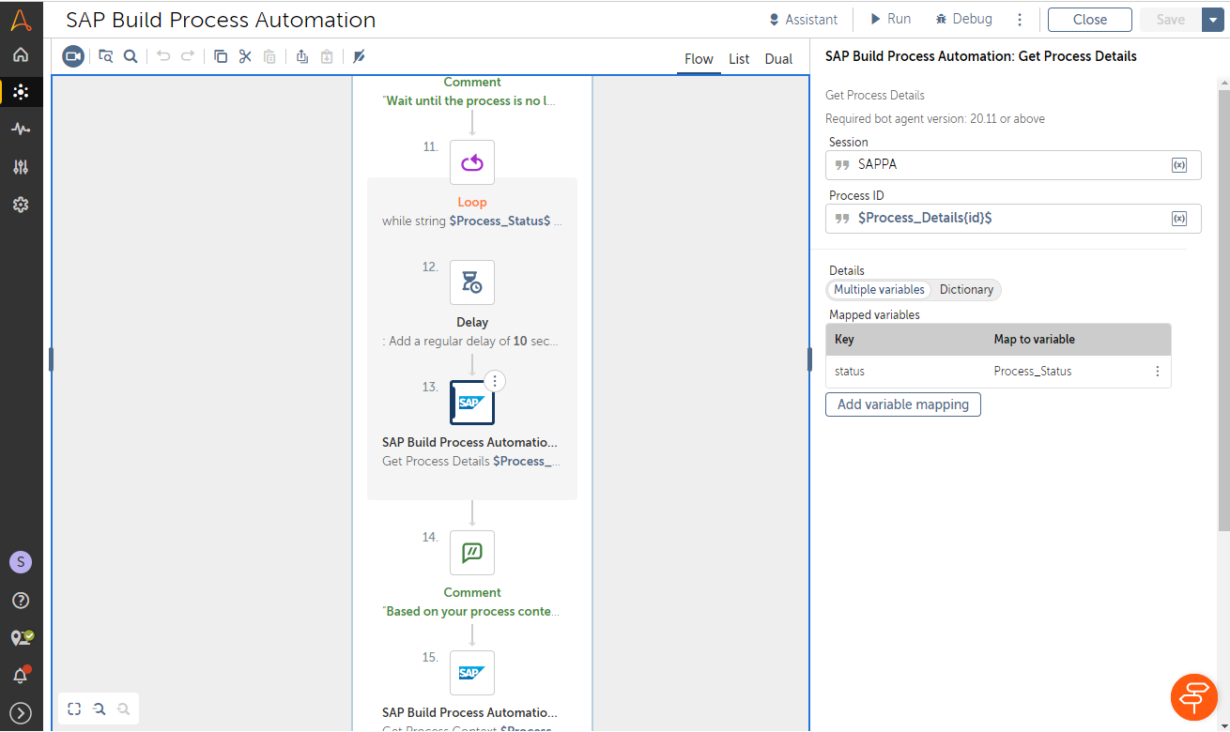
Task: Click the Run button
Action: pos(889,19)
